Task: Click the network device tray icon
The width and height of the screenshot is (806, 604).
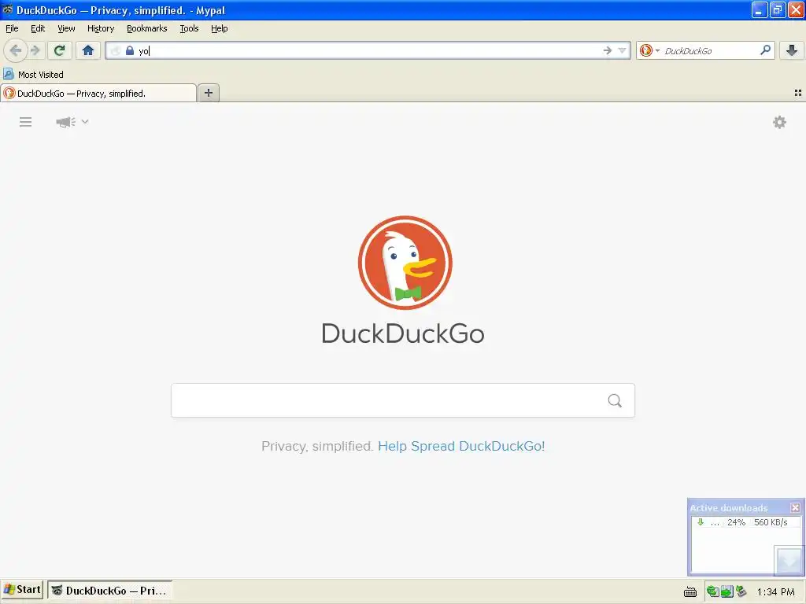Action: [x=741, y=591]
